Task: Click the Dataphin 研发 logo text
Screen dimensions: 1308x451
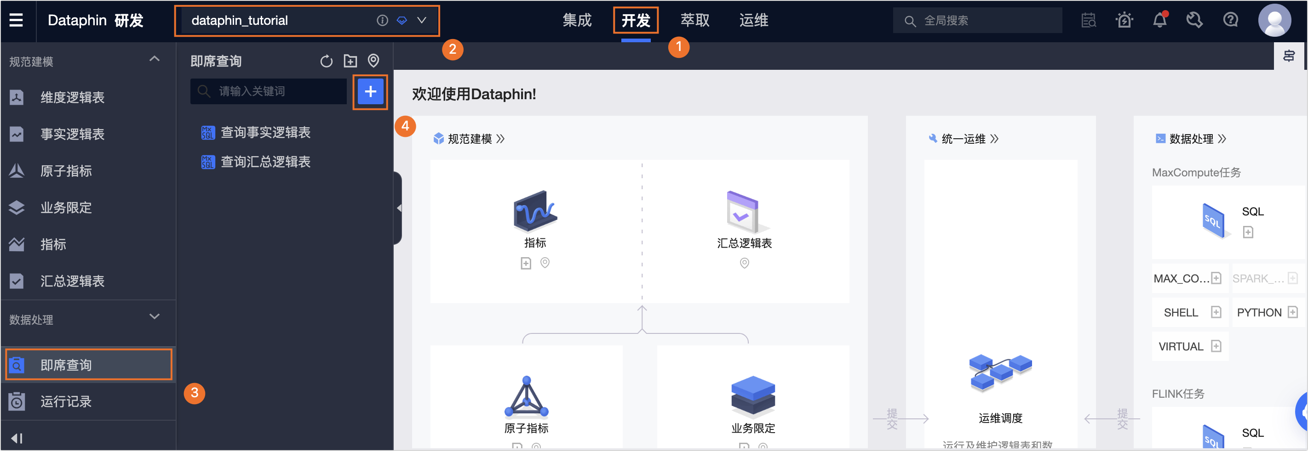Action: coord(96,20)
